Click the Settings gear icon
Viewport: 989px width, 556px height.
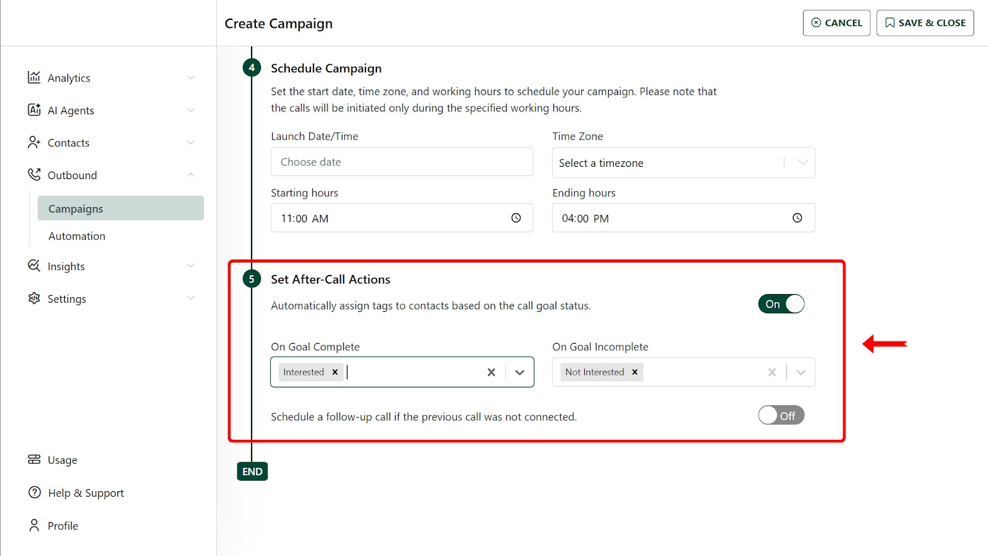click(34, 298)
